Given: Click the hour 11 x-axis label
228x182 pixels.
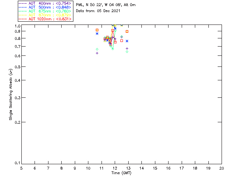Looking at the screenshot, I should [102, 168].
